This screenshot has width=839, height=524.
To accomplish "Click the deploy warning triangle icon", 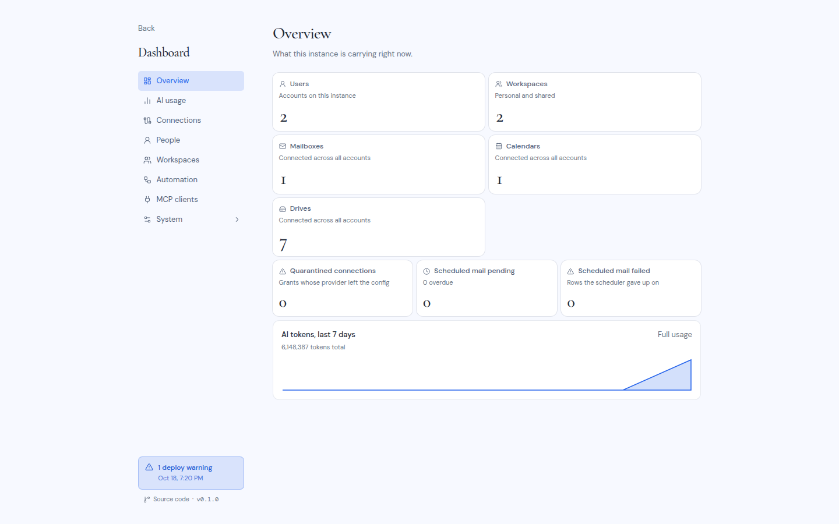I will click(149, 467).
